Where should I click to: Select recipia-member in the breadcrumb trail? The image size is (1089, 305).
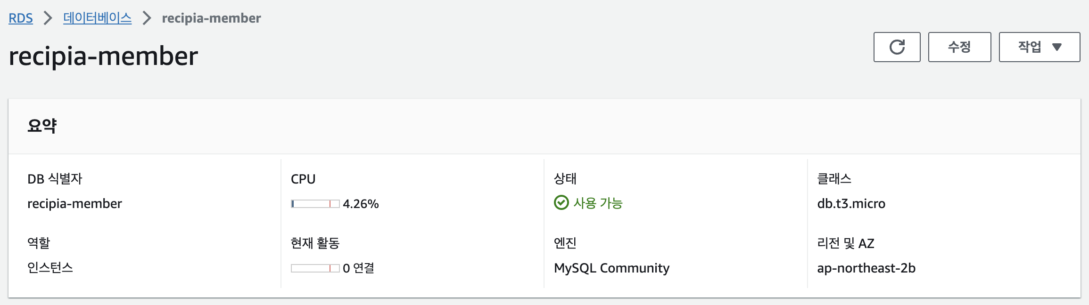click(x=210, y=18)
